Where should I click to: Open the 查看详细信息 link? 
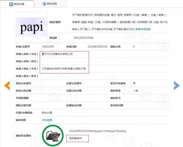click(x=143, y=29)
